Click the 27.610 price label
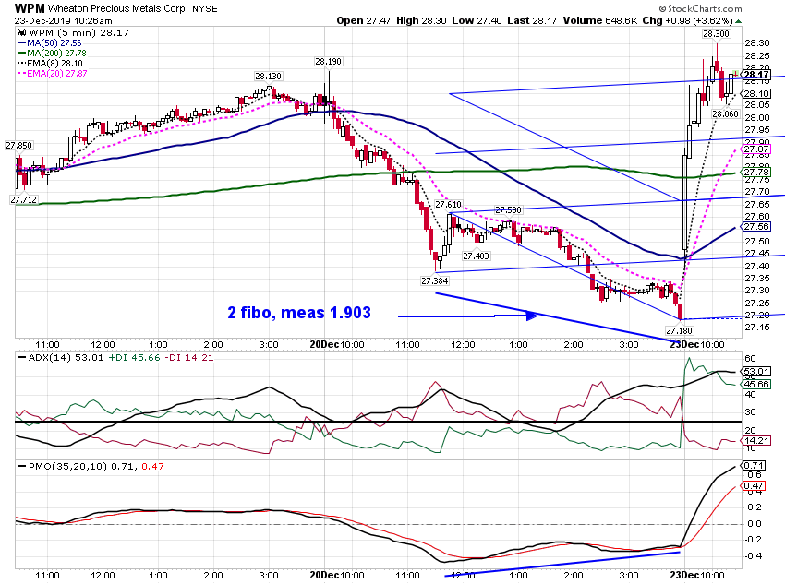785x584 pixels. pos(449,204)
